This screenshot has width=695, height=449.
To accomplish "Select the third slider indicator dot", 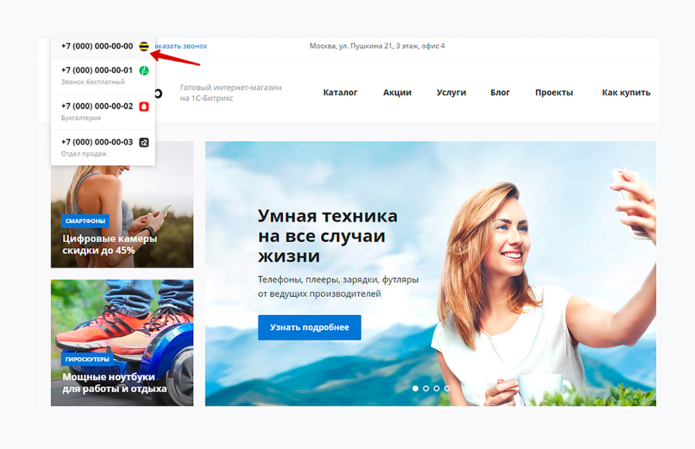I will pyautogui.click(x=436, y=389).
